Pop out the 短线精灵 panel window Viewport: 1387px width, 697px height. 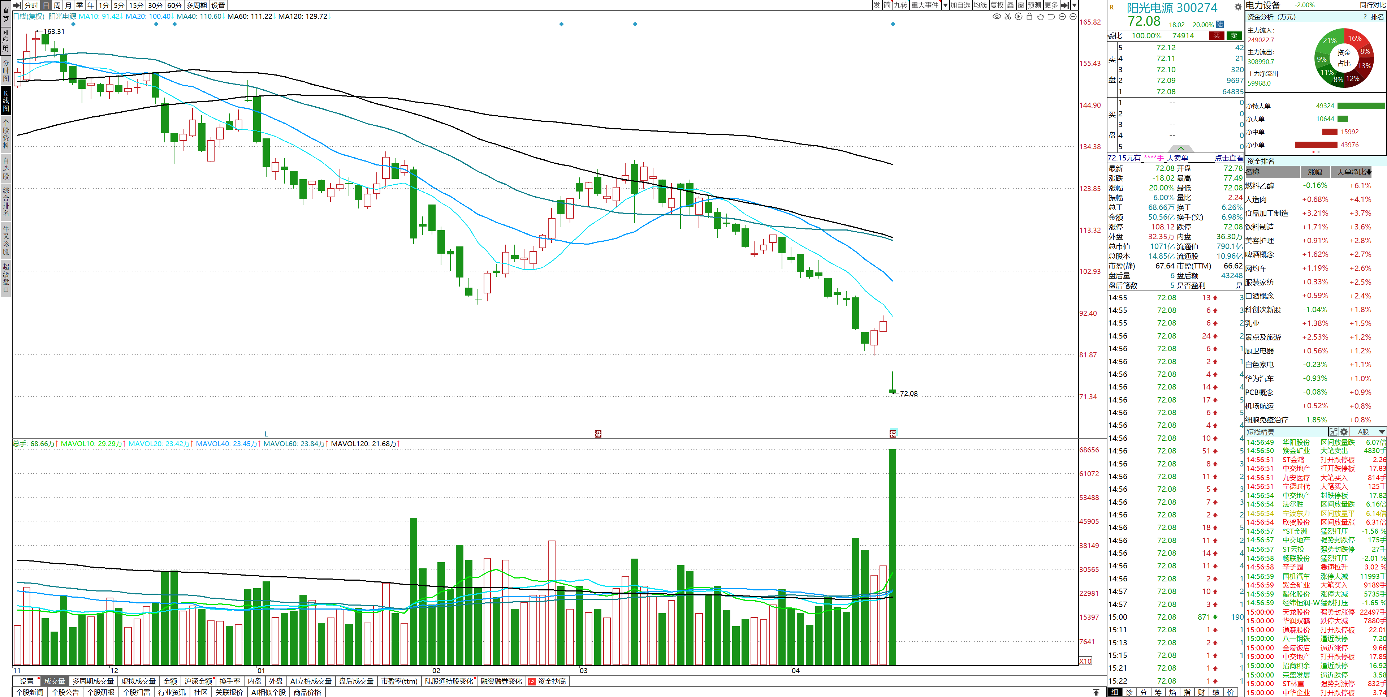(x=1333, y=432)
